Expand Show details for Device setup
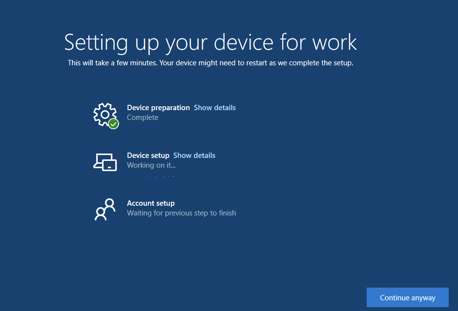Screen dimensions: 458x311 coord(194,155)
